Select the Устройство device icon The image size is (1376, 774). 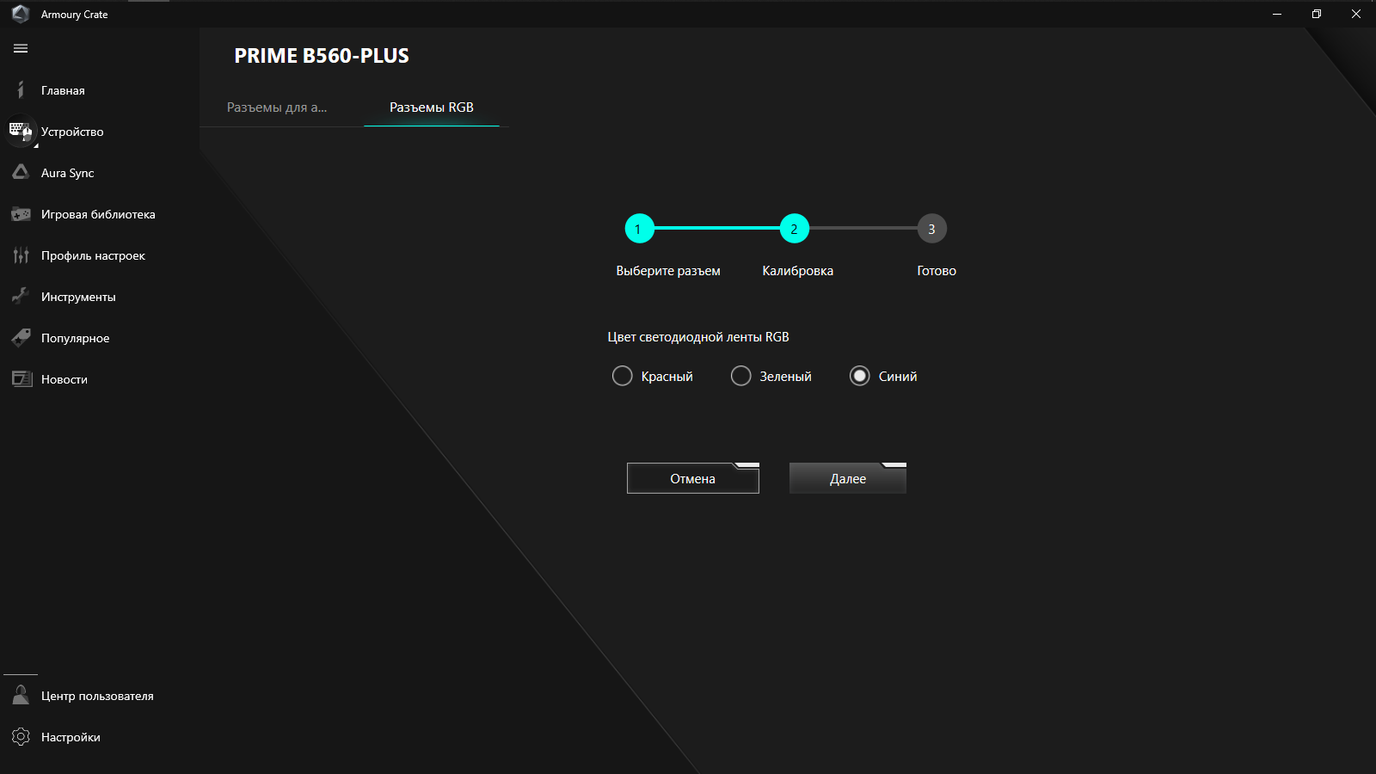[21, 132]
